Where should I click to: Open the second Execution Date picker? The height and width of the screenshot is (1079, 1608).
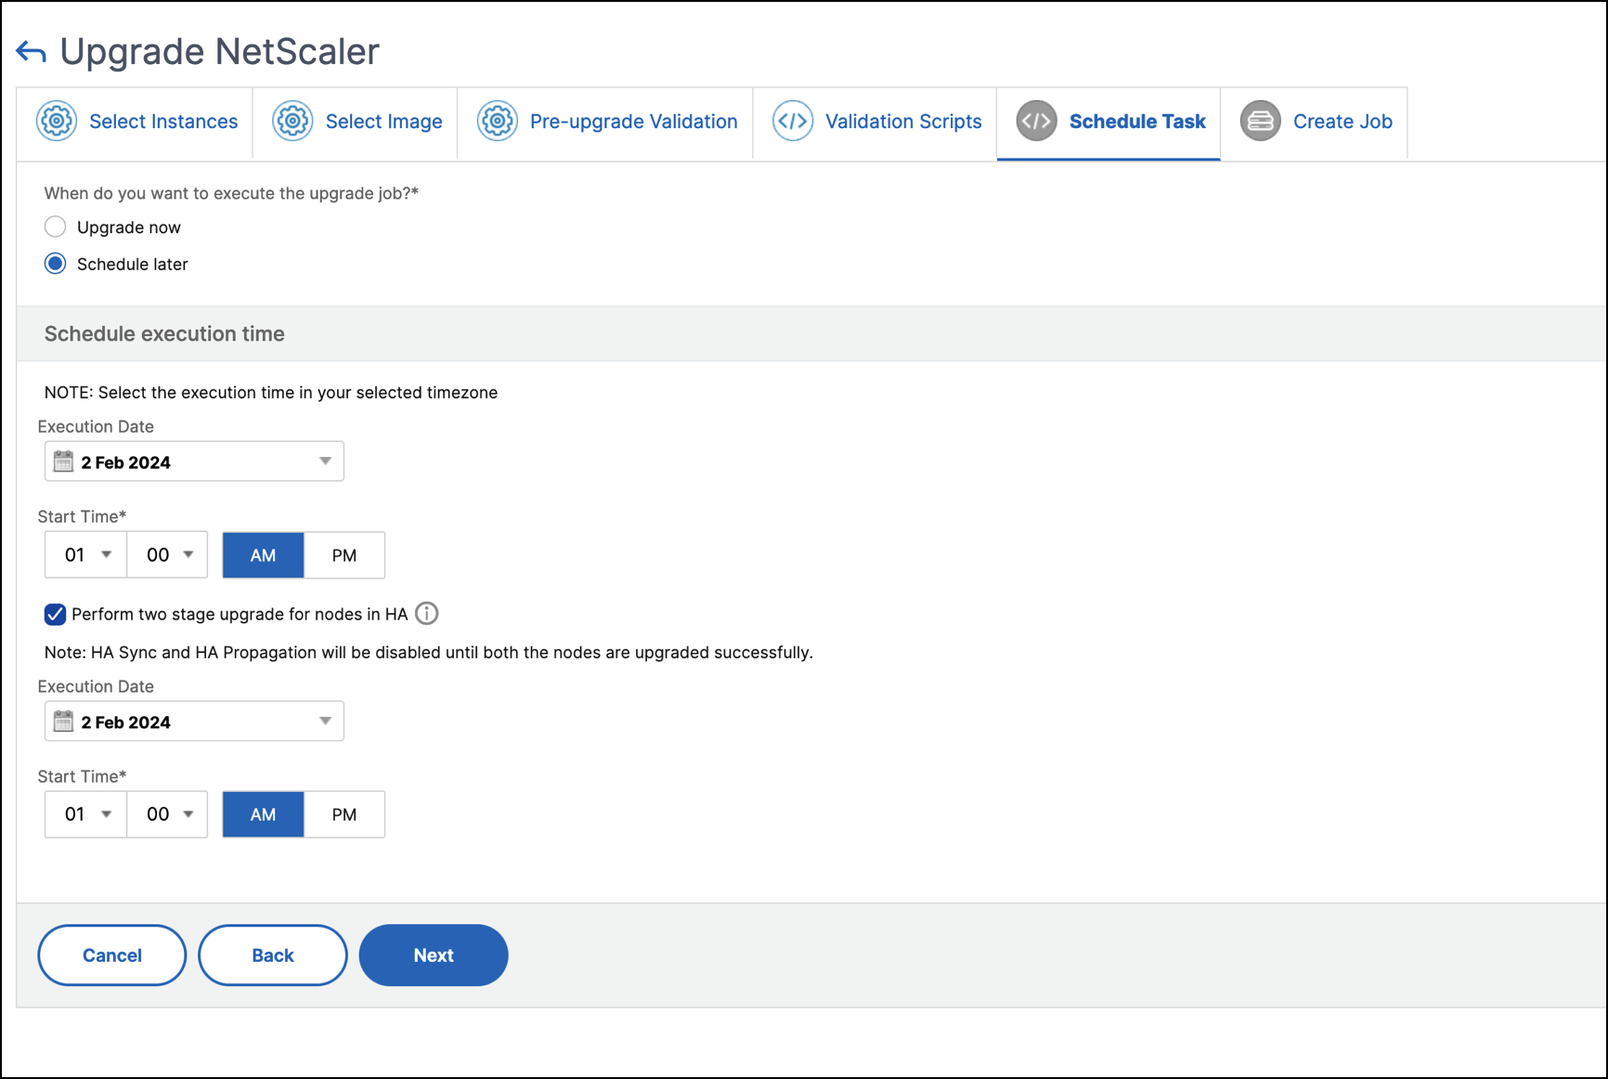click(194, 721)
